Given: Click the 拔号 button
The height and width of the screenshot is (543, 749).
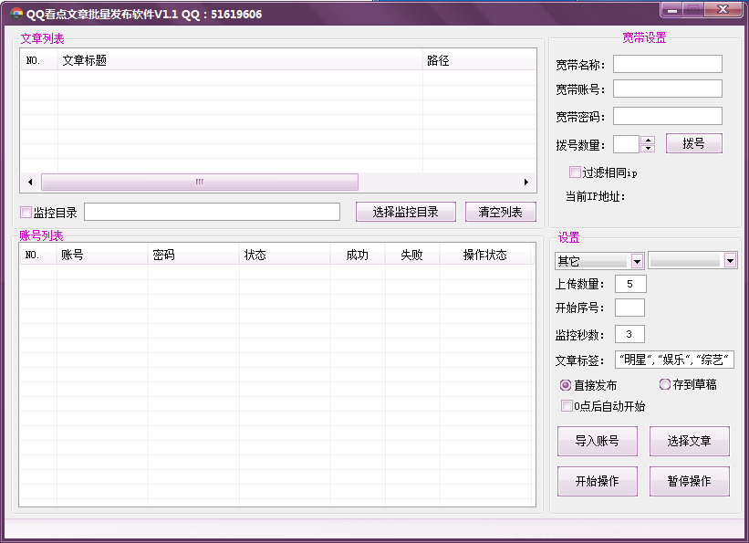Looking at the screenshot, I should tap(694, 143).
